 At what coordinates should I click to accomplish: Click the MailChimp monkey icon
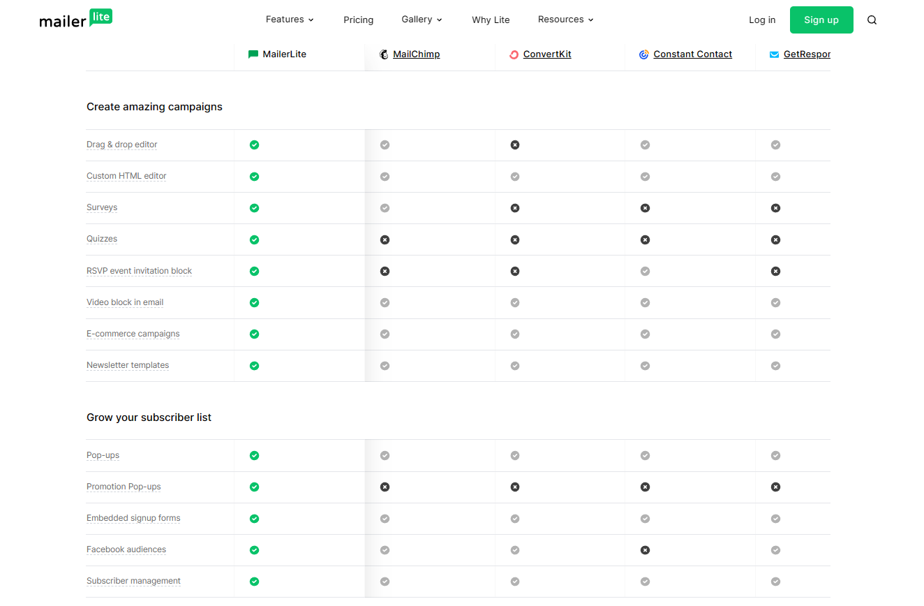[384, 54]
